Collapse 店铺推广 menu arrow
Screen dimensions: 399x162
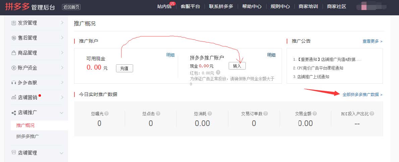point(62,113)
